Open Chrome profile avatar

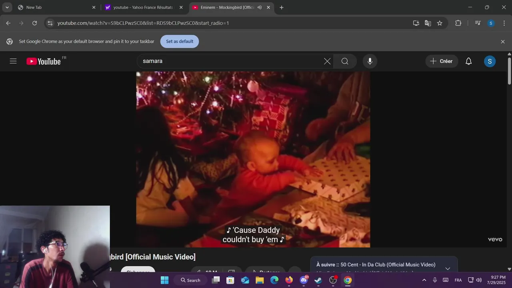point(491,23)
